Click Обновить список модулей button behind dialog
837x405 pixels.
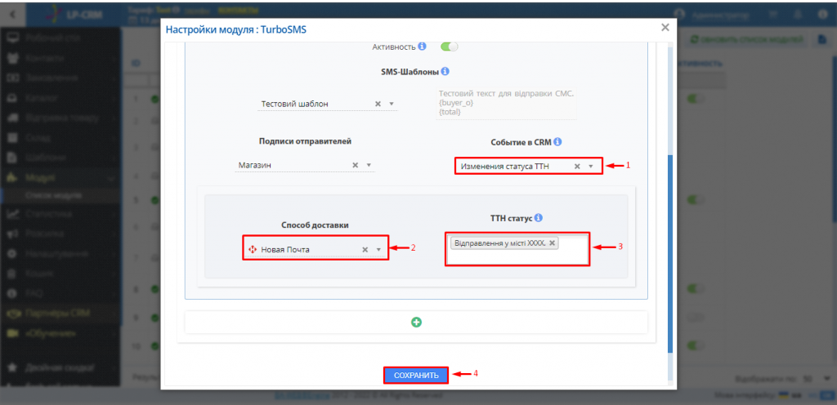coord(747,39)
